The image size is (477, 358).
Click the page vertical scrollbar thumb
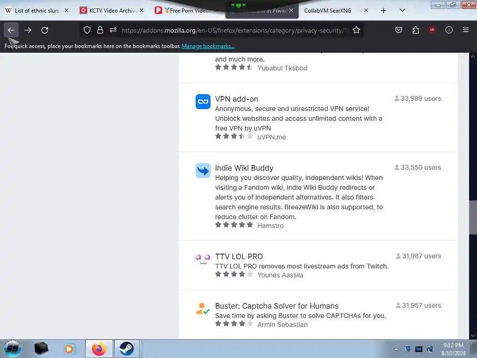click(473, 218)
